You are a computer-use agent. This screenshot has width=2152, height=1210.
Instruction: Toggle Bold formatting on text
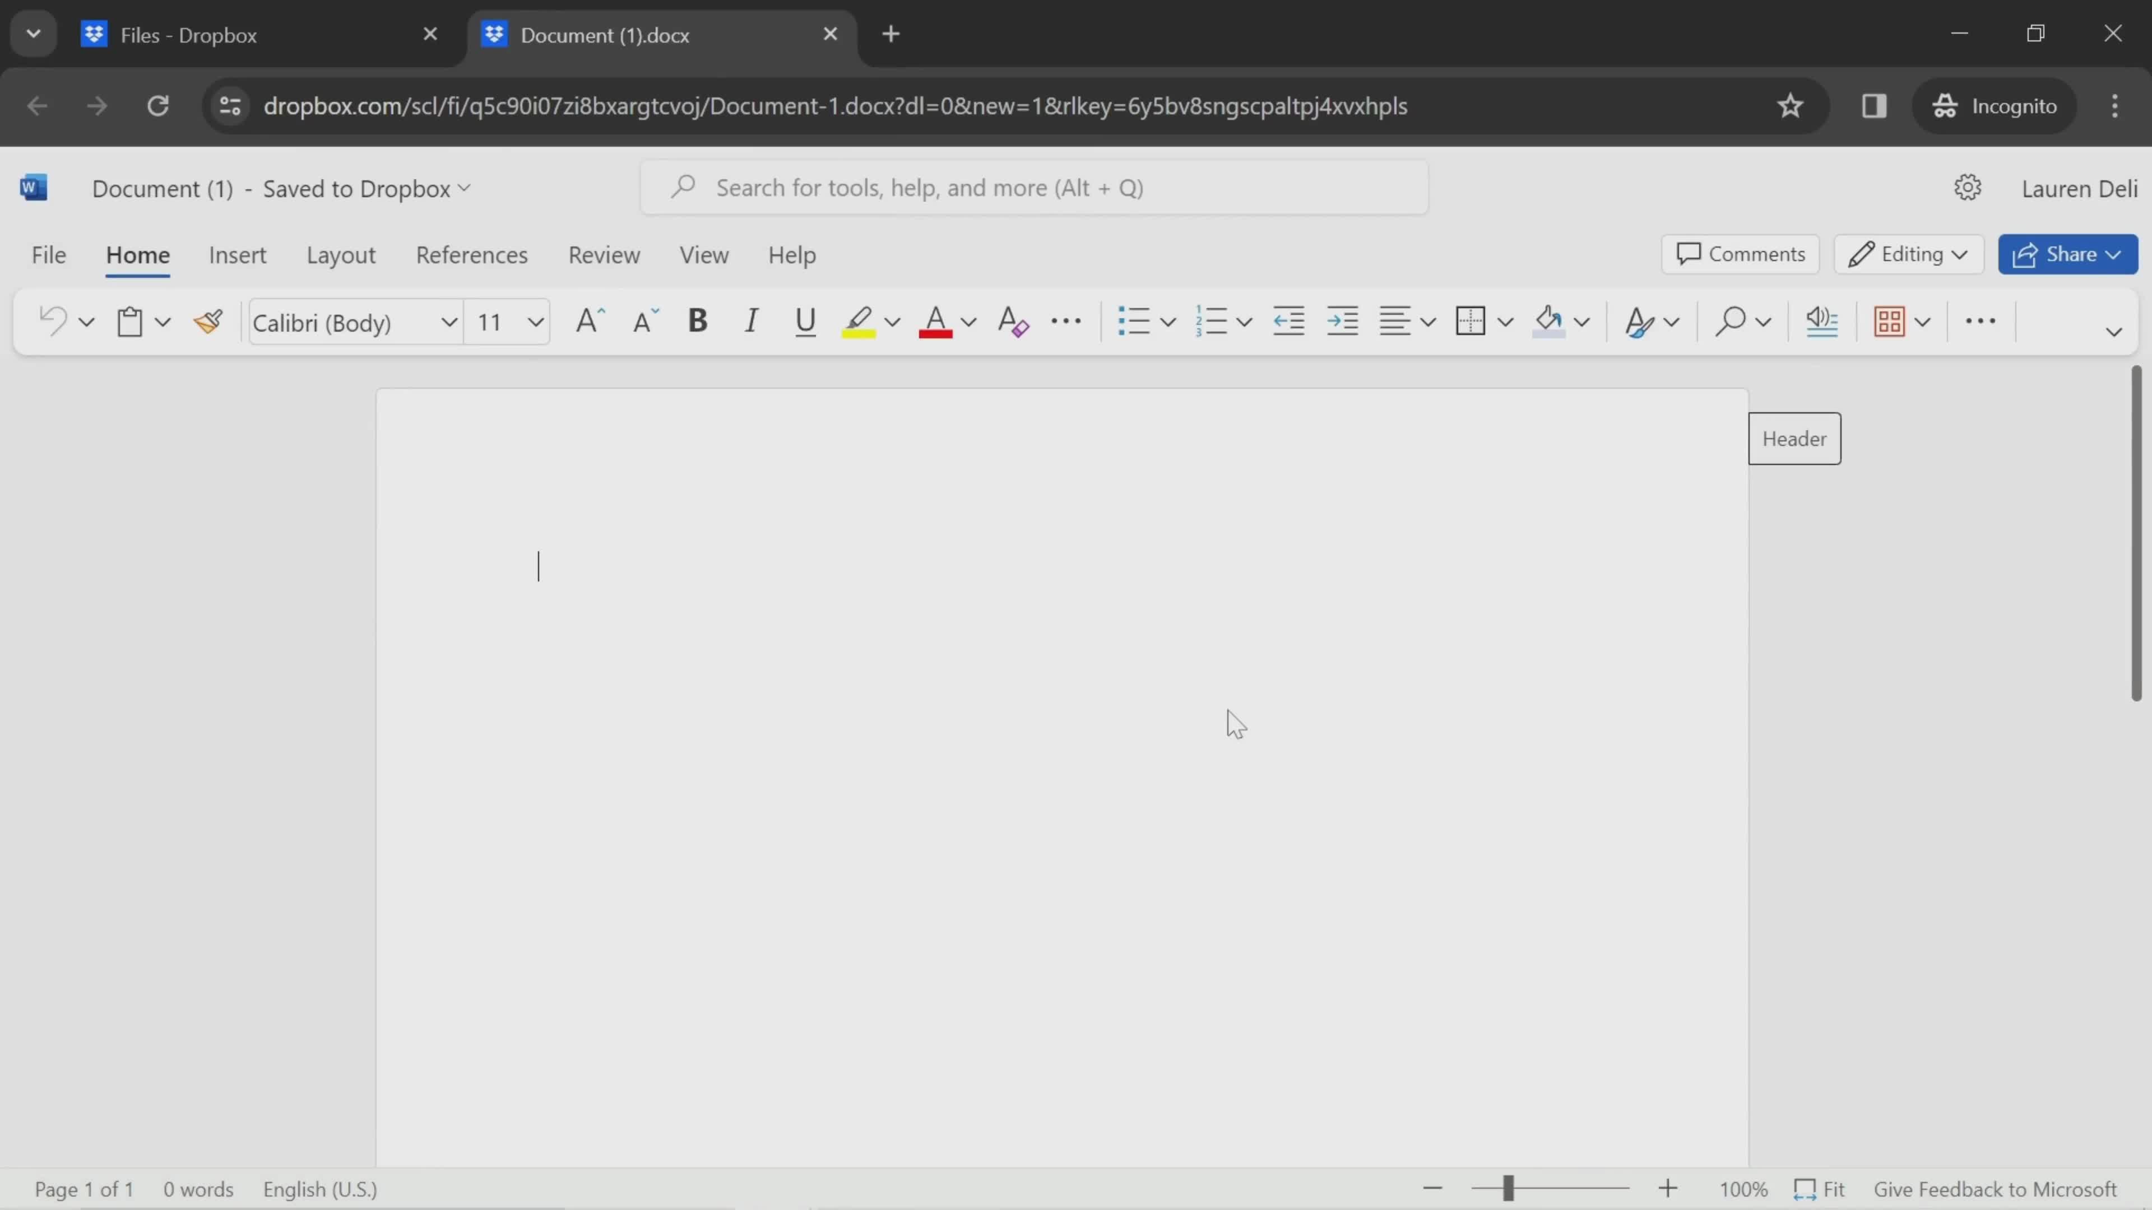tap(696, 320)
